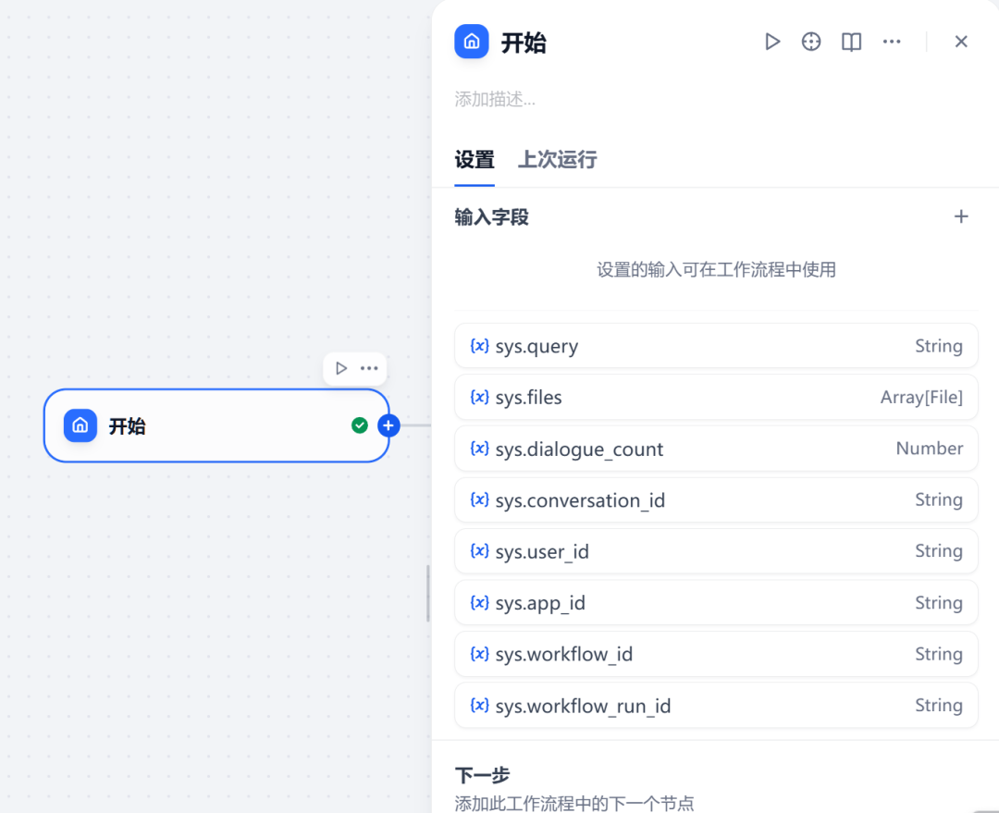The width and height of the screenshot is (999, 813).
Task: Open the help book icon in panel header
Action: point(850,41)
